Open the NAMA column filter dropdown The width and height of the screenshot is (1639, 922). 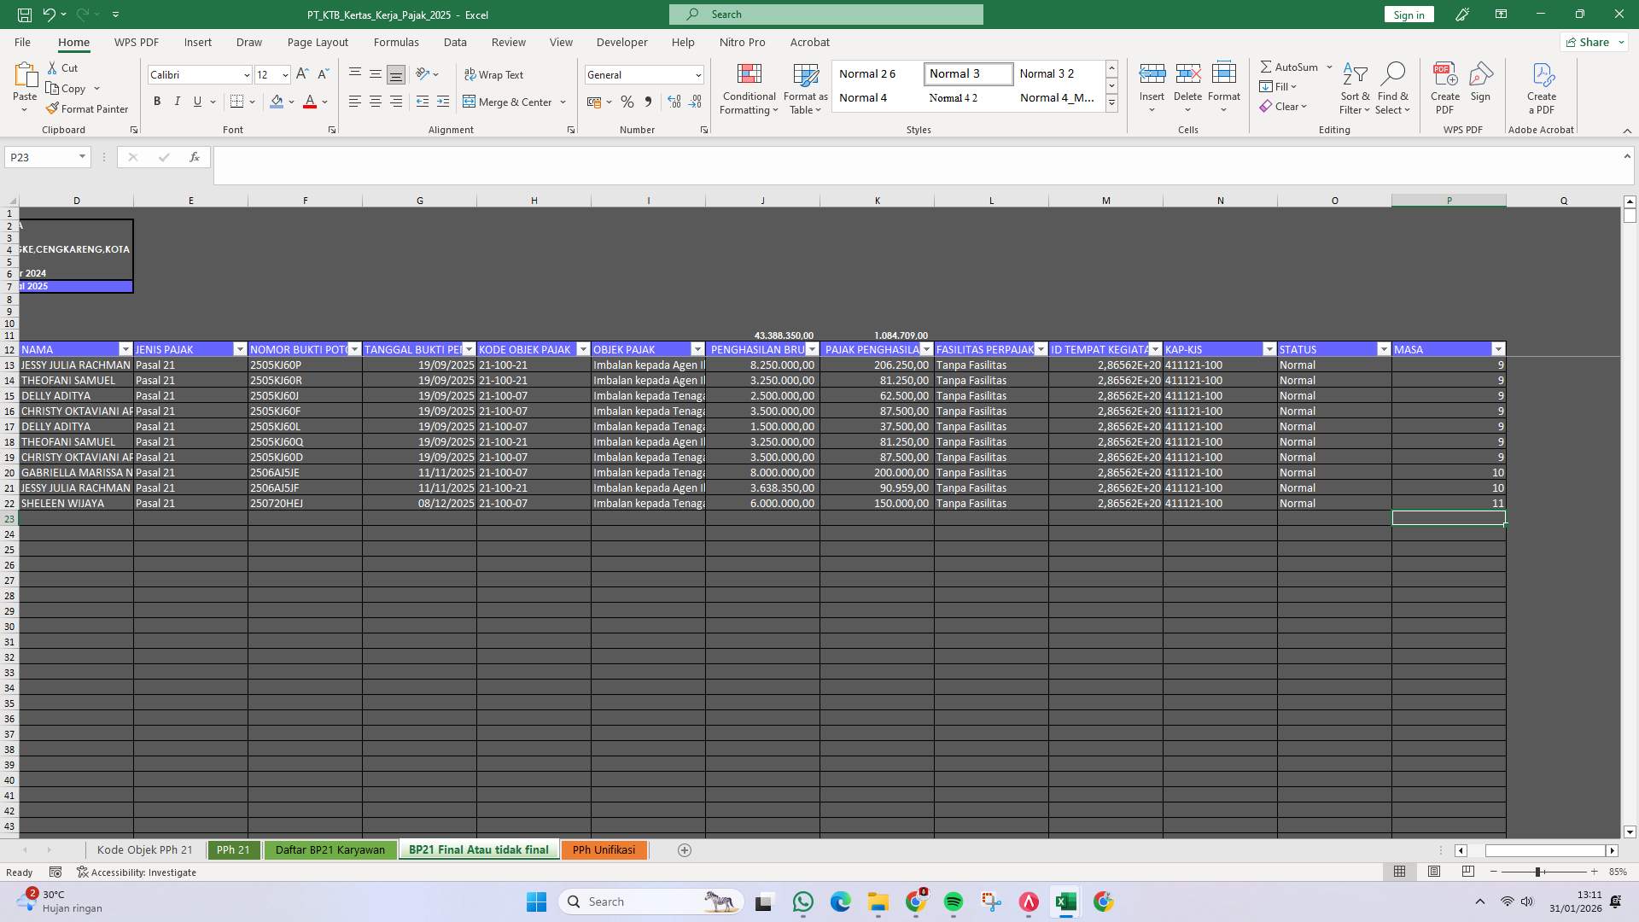pos(125,349)
